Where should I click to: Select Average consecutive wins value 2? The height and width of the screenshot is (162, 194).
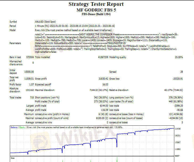108,122
